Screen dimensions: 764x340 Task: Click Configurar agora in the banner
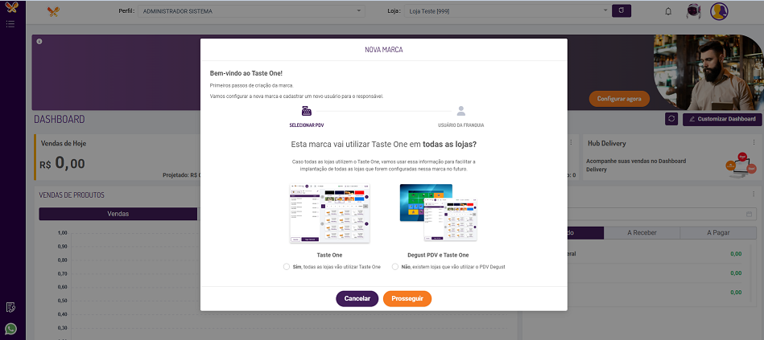[619, 99]
